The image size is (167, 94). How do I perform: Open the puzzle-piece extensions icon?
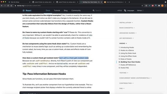pyautogui.click(x=159, y=6)
